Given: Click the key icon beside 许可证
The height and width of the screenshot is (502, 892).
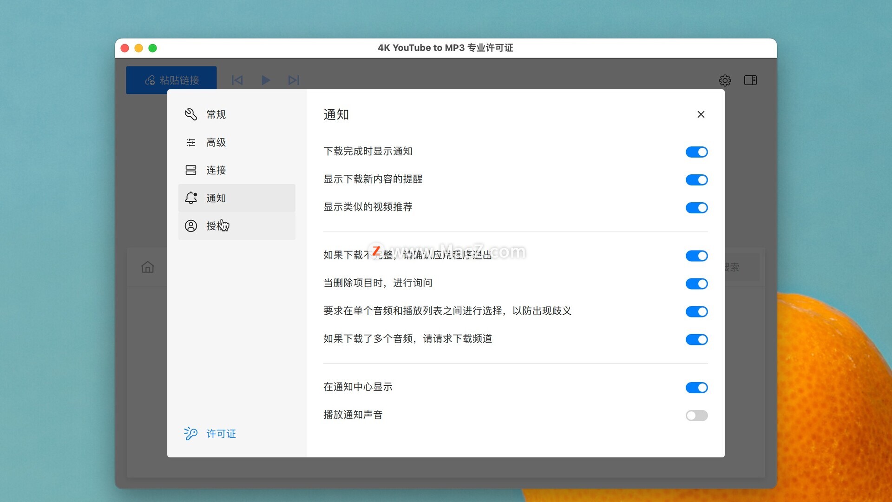Looking at the screenshot, I should (190, 434).
